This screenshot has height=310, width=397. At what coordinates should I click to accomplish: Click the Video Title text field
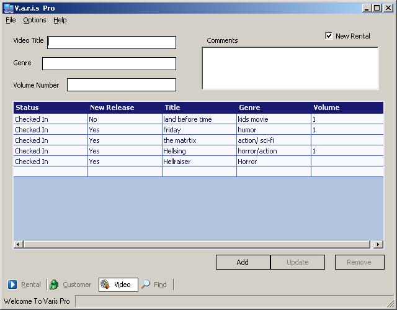[112, 42]
